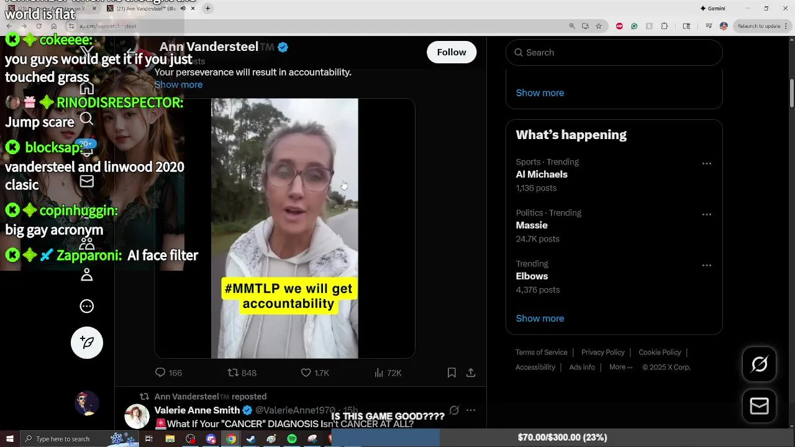Open the Privacy Policy link

tap(602, 352)
